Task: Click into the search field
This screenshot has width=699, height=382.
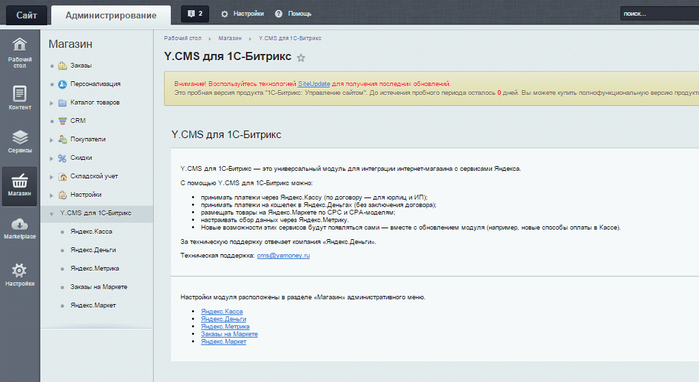Action: click(657, 14)
